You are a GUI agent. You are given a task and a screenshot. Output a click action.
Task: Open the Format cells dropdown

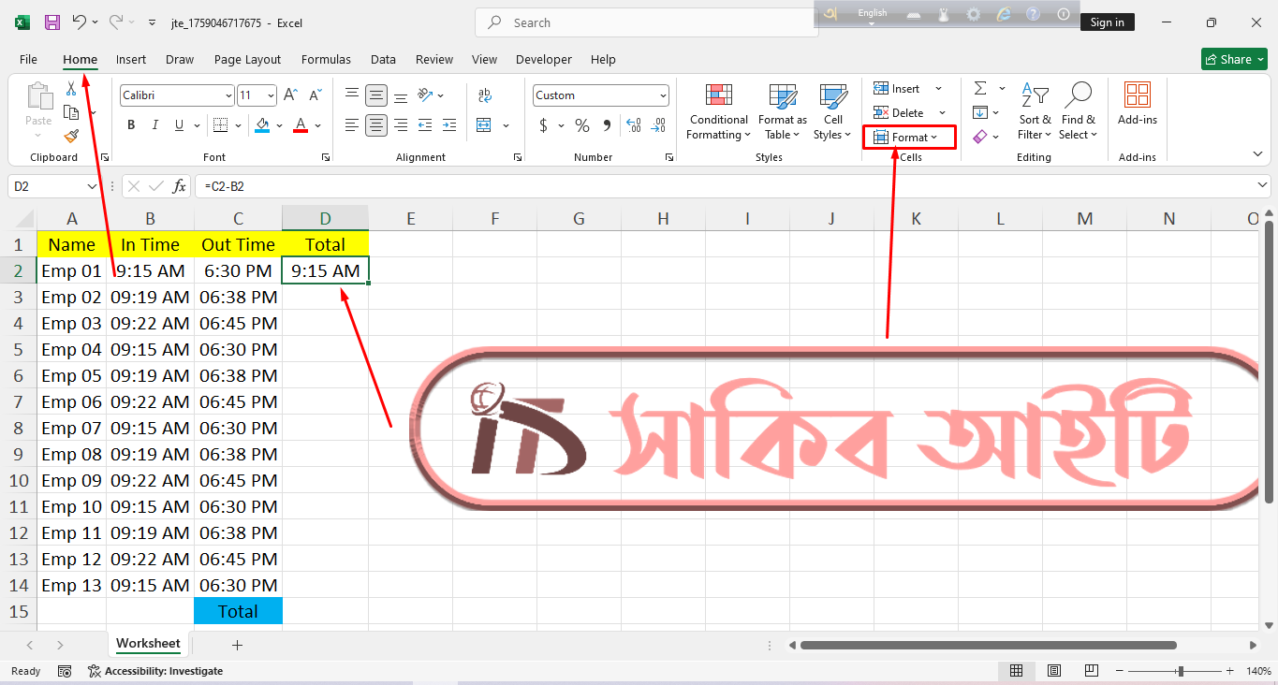tap(909, 138)
